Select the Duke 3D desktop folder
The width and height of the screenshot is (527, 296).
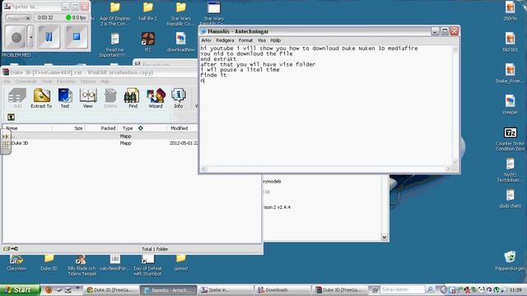click(x=49, y=263)
